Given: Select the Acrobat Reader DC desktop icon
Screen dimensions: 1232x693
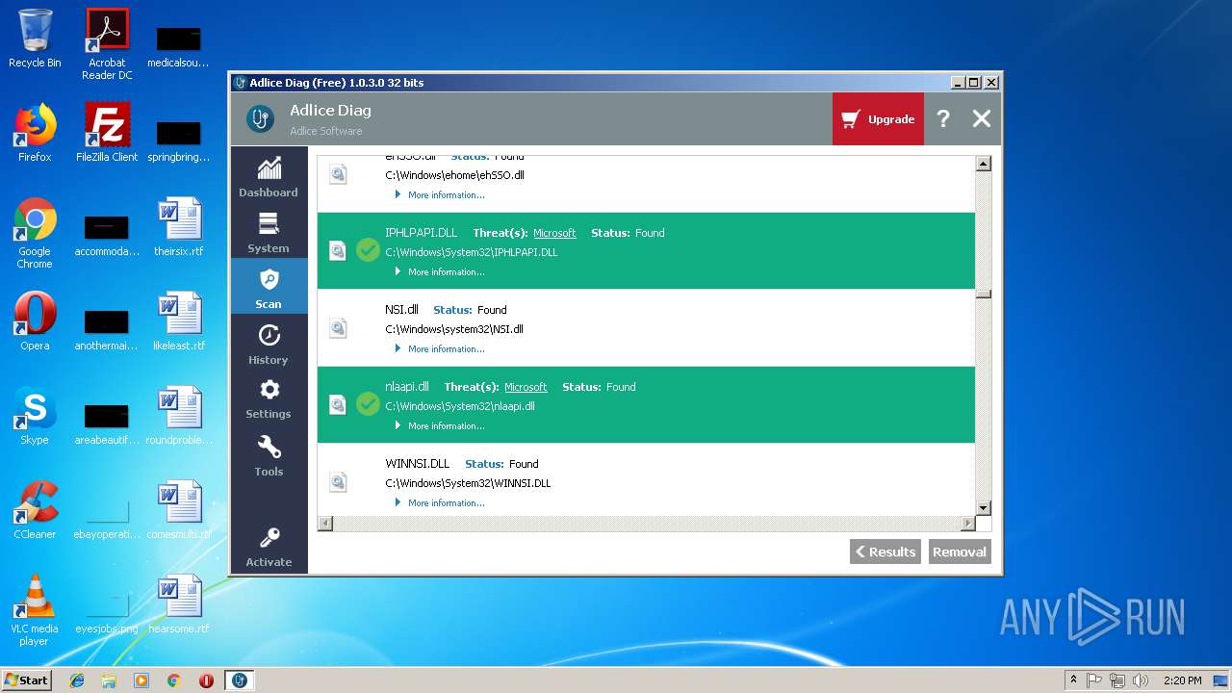Looking at the screenshot, I should pos(107,44).
